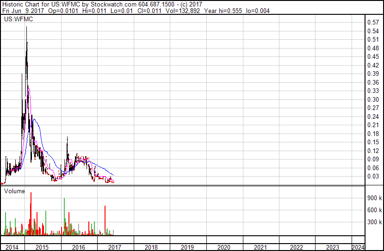Click the 2014 year label on timeline
The height and width of the screenshot is (251, 384).
point(12,247)
